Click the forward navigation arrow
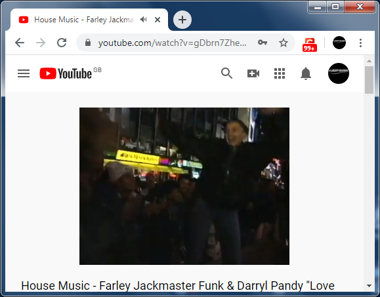Screen dimensions: 380x297 click(41, 43)
